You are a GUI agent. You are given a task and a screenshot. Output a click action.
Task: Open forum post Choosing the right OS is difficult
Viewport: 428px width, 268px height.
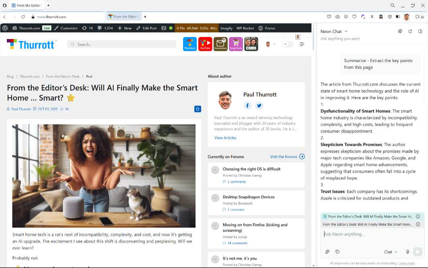point(251,169)
